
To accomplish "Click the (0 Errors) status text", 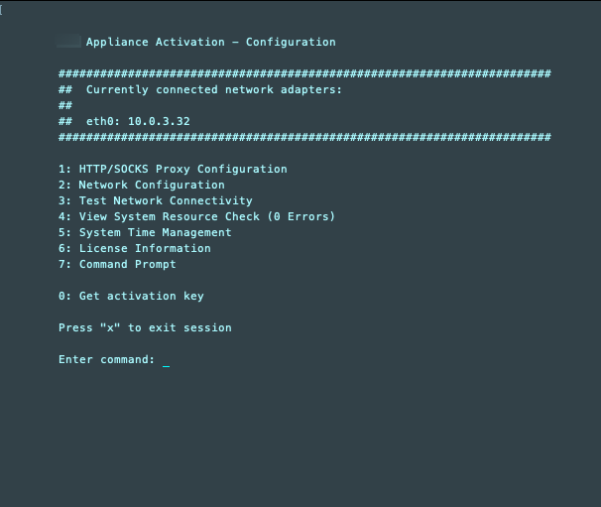I will point(301,216).
